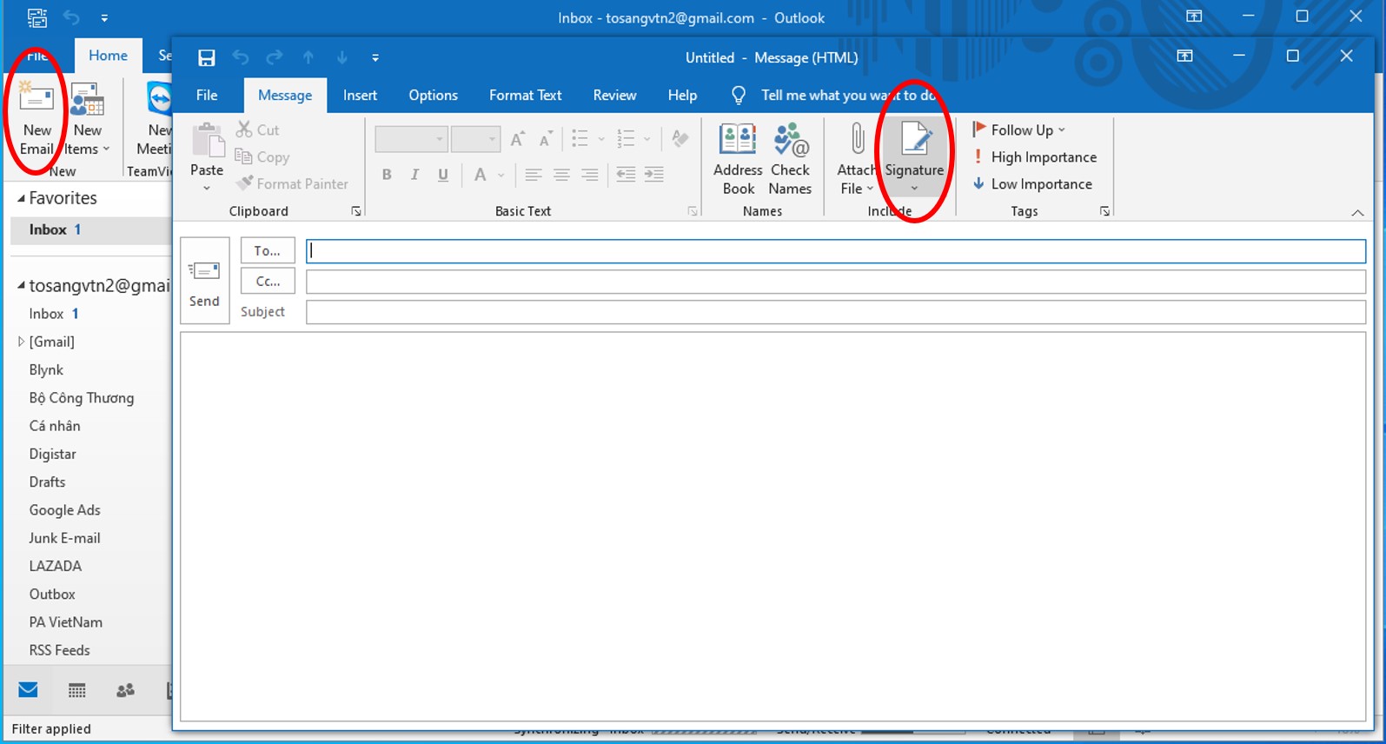
Task: Open the Address Book
Action: coord(738,159)
